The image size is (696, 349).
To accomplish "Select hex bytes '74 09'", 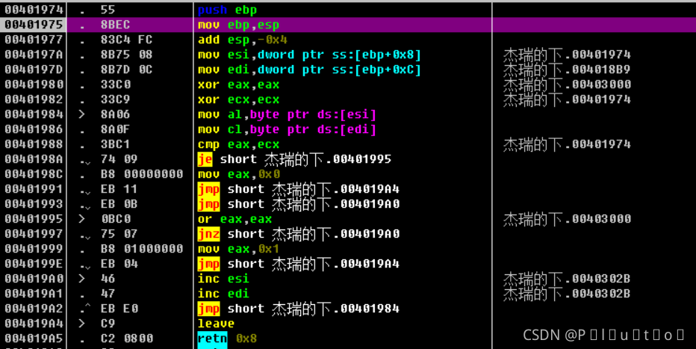I will click(x=119, y=159).
